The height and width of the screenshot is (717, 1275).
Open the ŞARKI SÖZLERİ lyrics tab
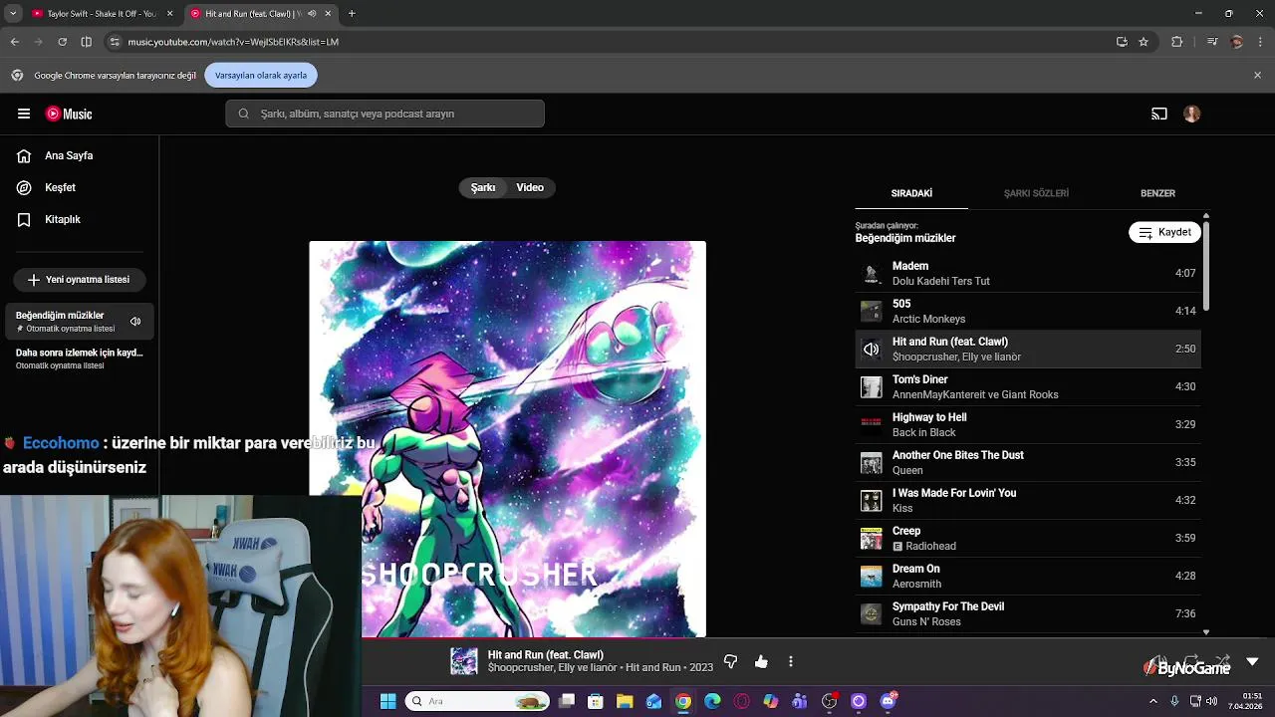coord(1036,193)
